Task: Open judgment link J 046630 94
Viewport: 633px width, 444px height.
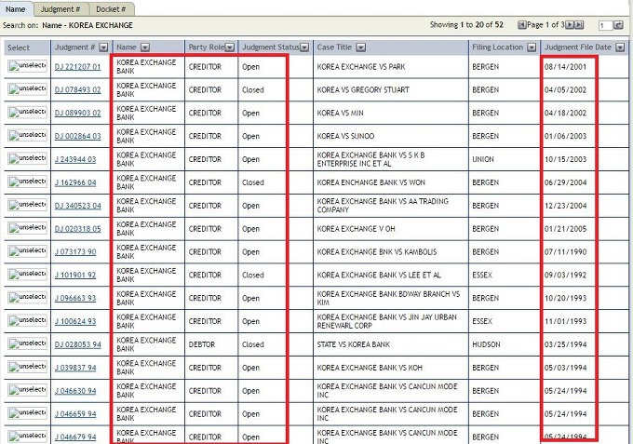Action: click(75, 391)
